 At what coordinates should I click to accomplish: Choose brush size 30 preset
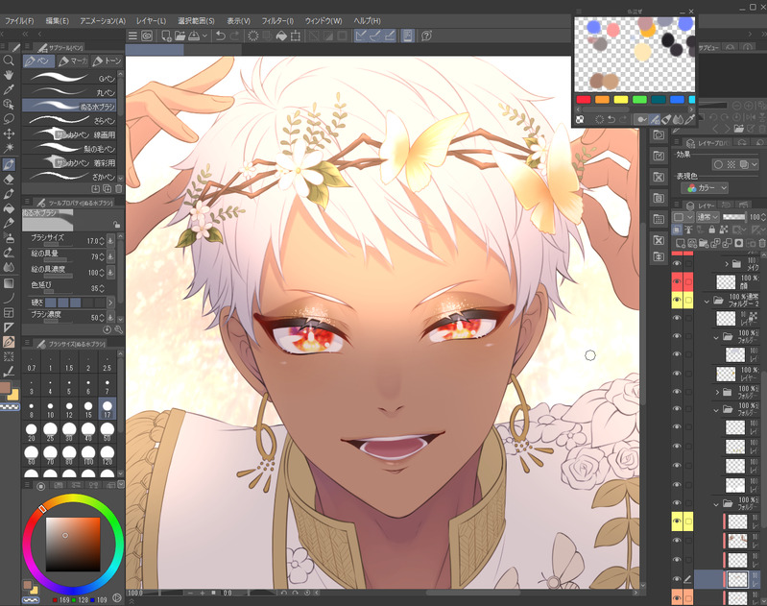point(69,432)
